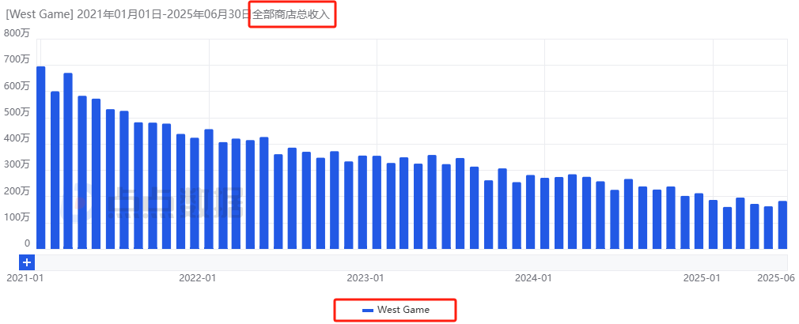Click the 800万 y-axis label

point(17,32)
